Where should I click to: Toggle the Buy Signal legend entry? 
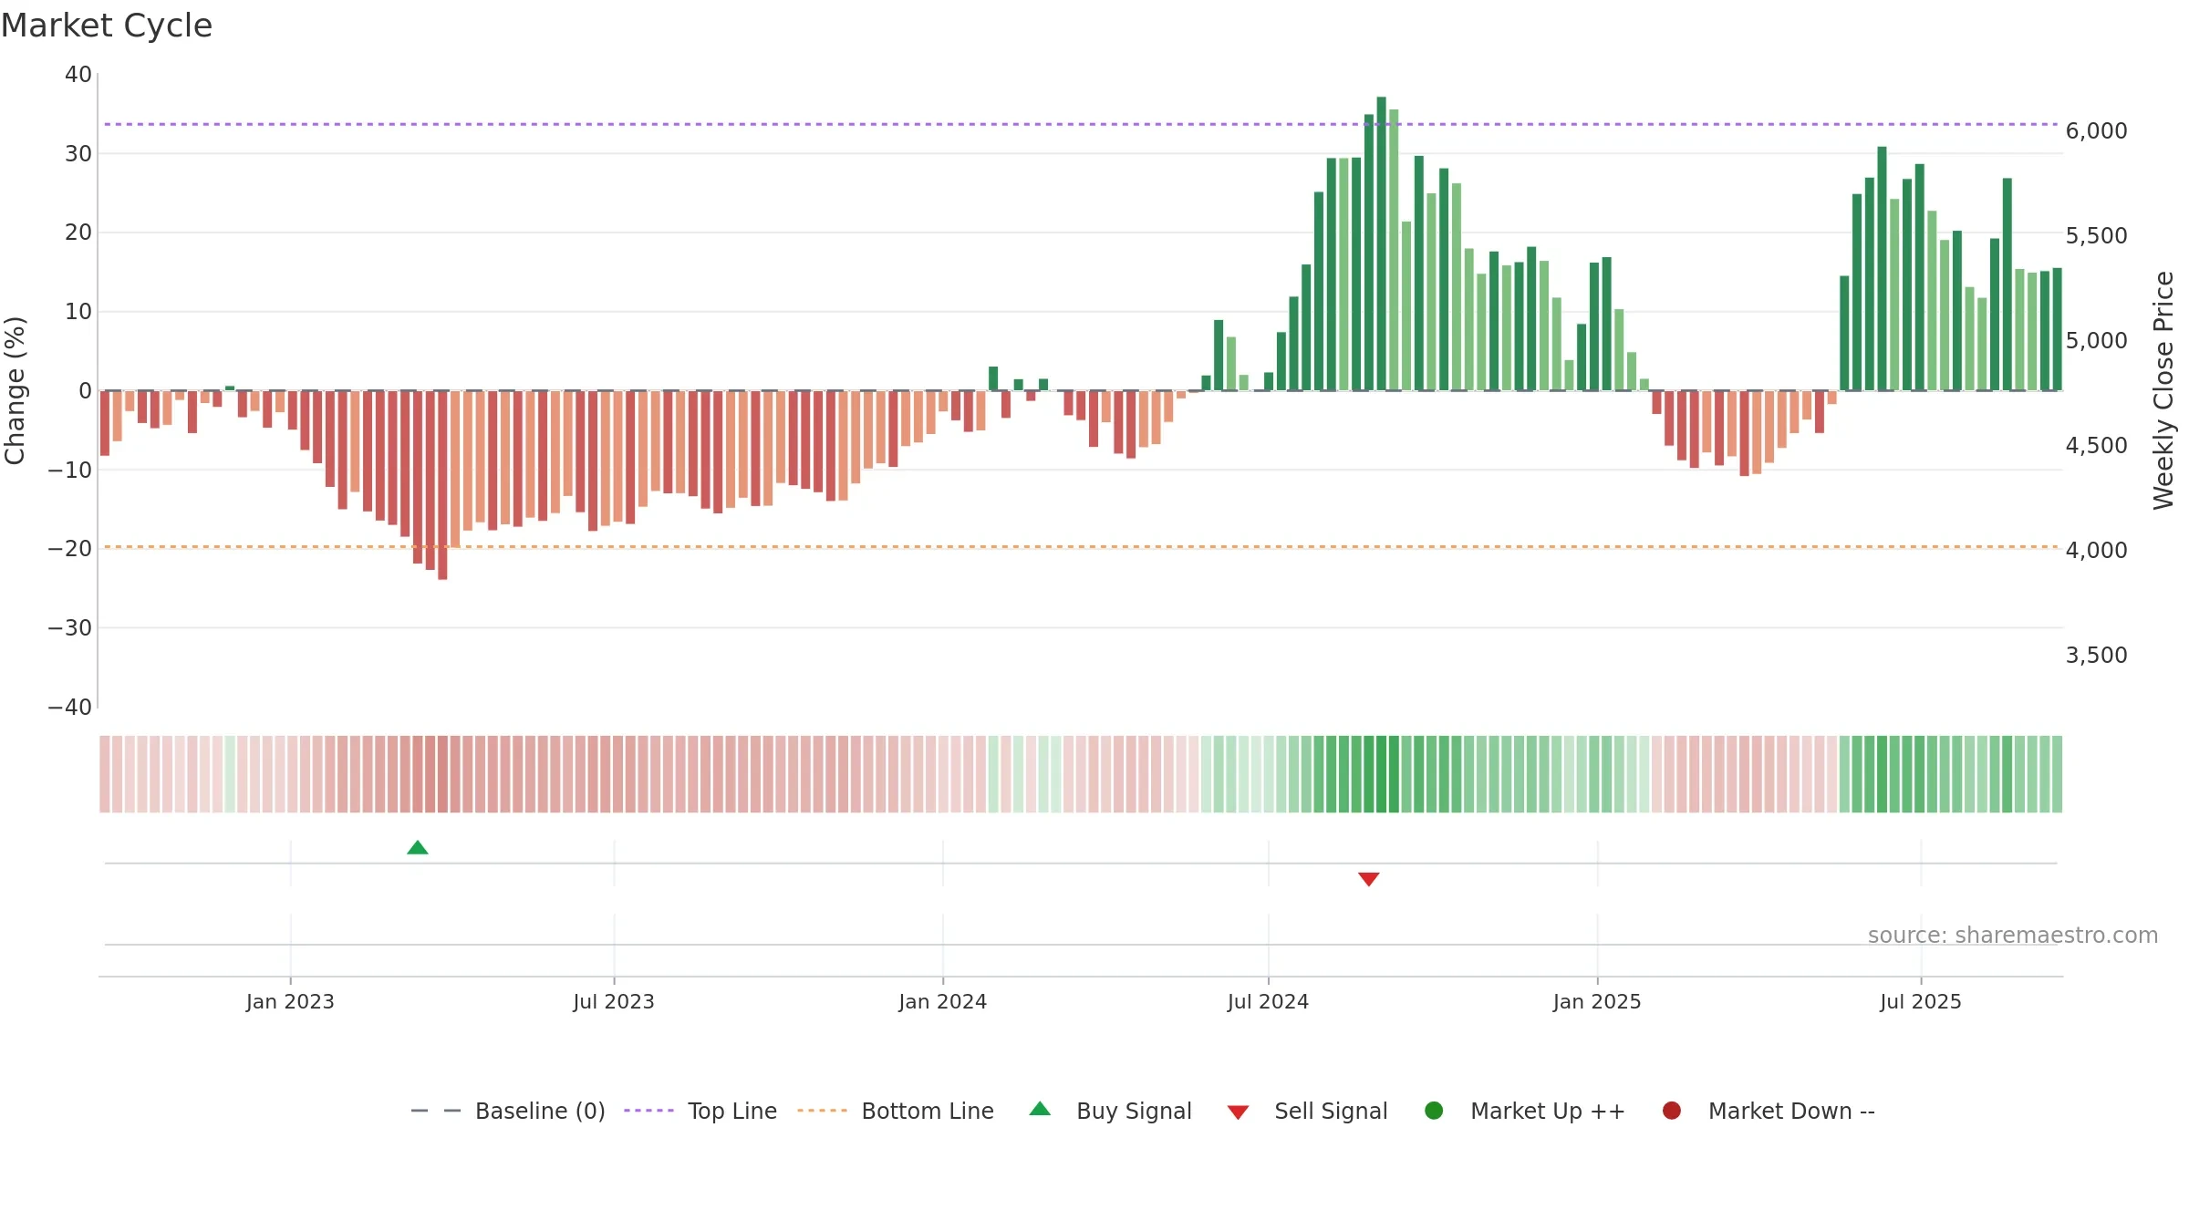(1111, 1112)
